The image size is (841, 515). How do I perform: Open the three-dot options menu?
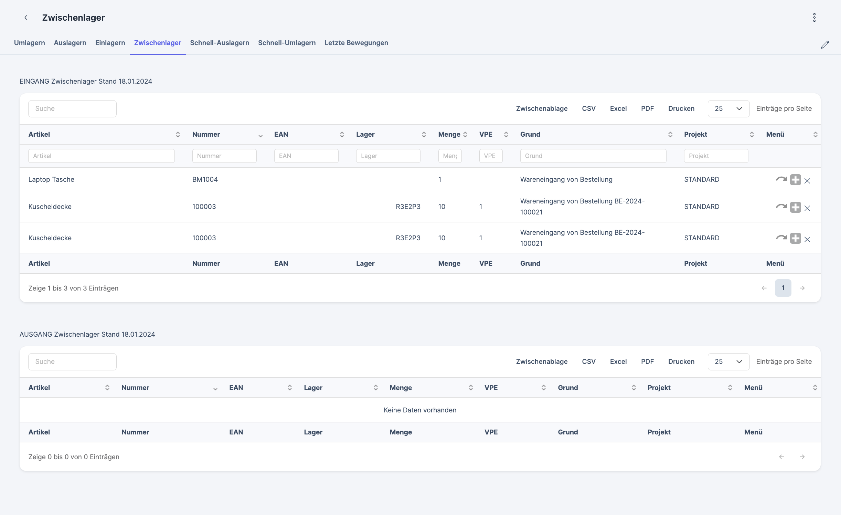[814, 18]
